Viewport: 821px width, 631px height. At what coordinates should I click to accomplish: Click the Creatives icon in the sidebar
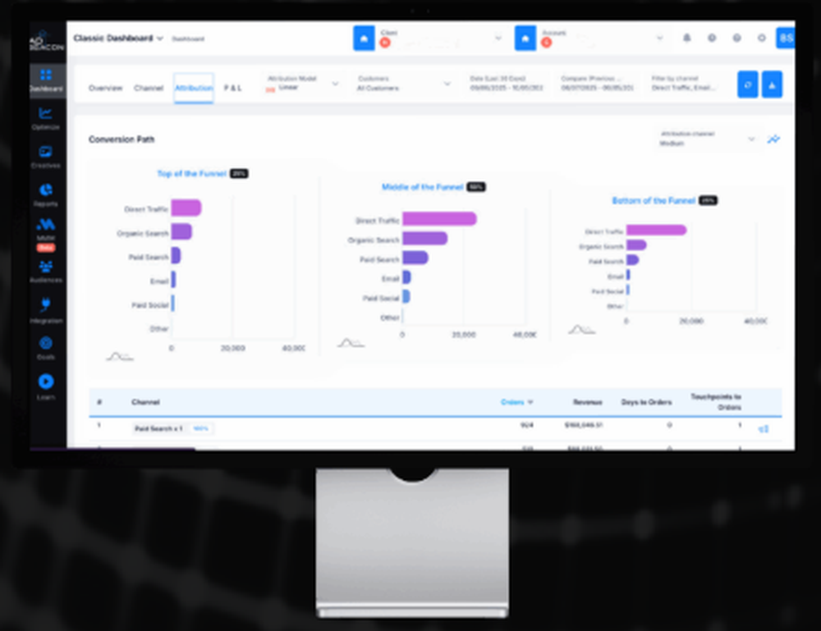pyautogui.click(x=46, y=151)
